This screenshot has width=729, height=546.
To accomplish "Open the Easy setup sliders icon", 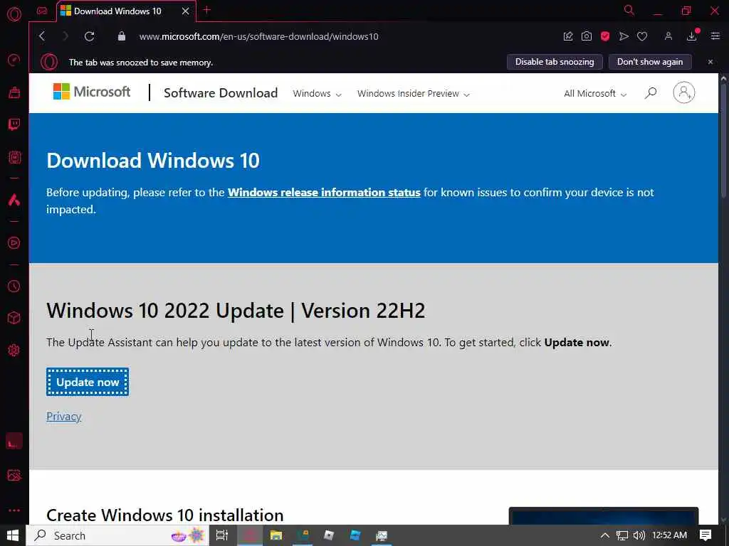I will 715,36.
